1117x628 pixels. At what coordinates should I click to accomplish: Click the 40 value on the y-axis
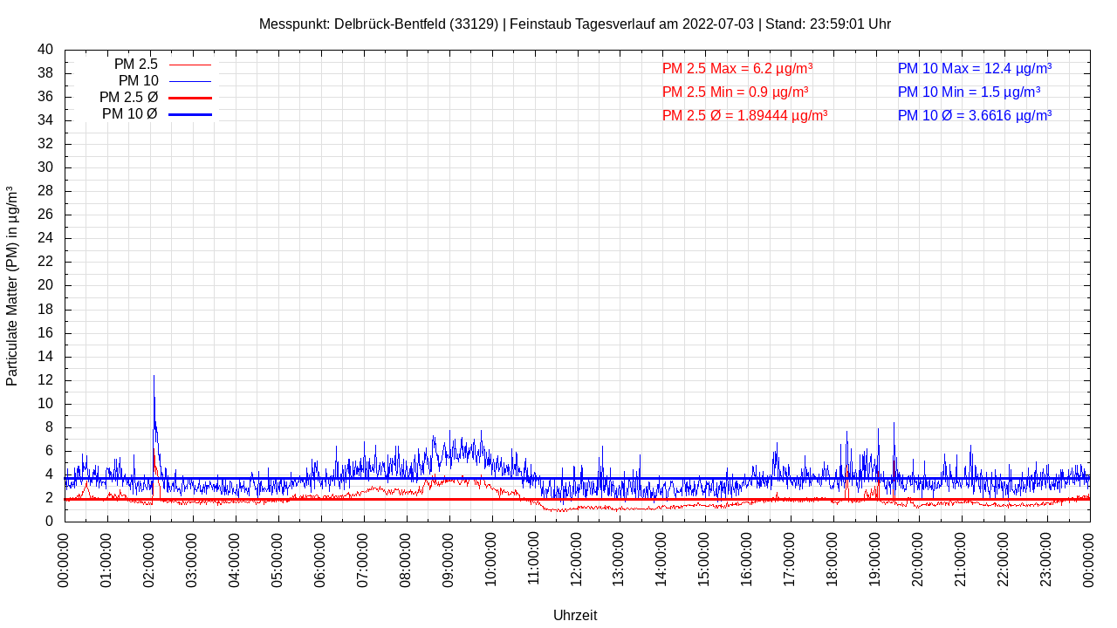(x=45, y=50)
